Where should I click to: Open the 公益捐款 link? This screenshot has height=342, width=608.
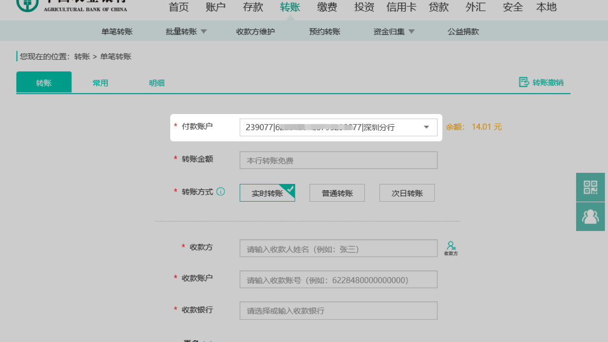click(x=463, y=31)
